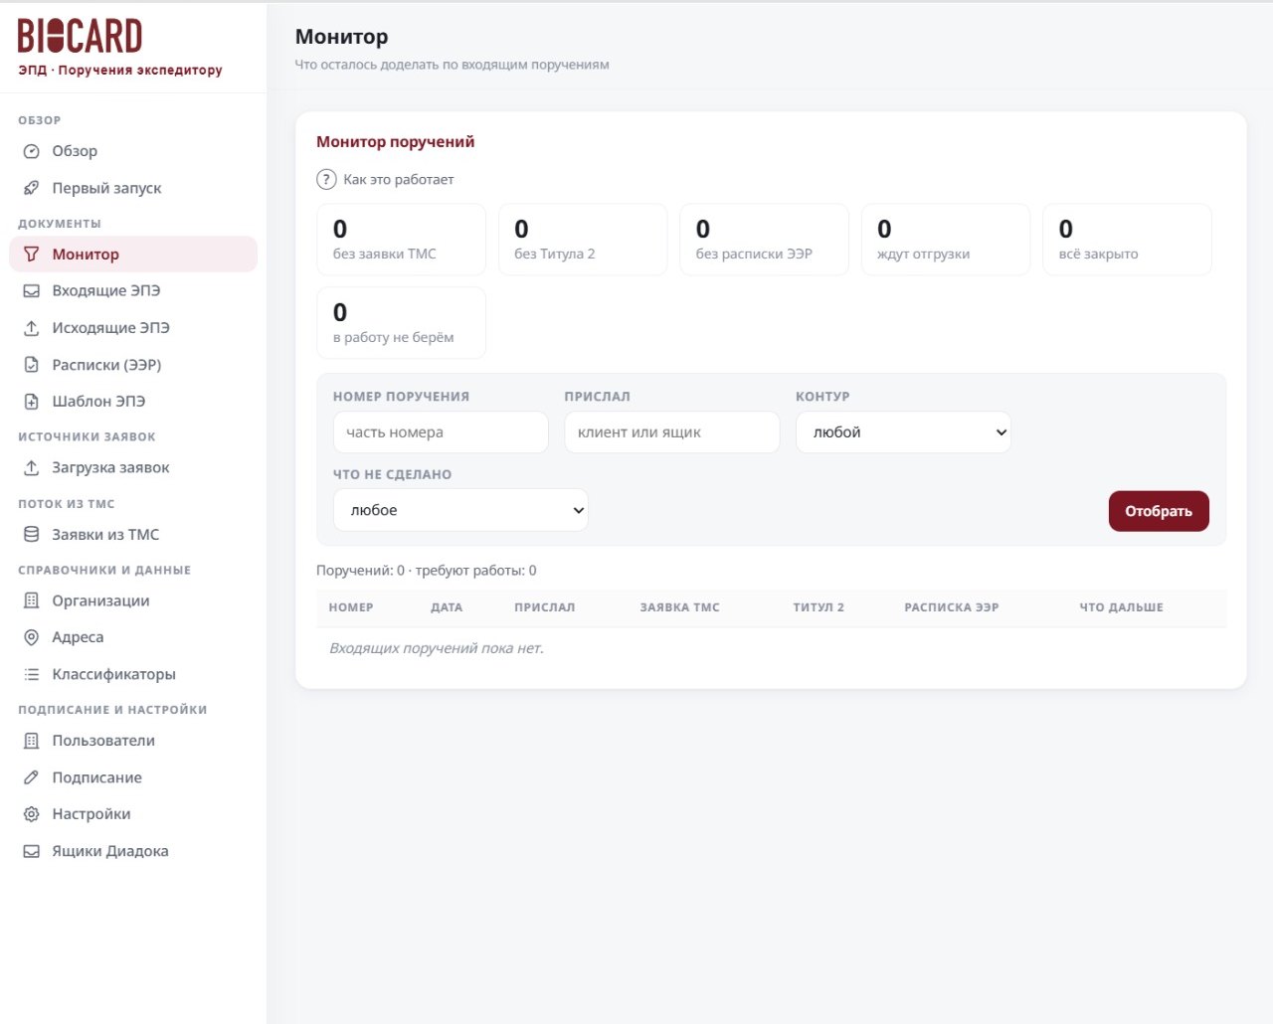Click the document-plus icon for Шаблон ЭПЭ

coord(32,402)
